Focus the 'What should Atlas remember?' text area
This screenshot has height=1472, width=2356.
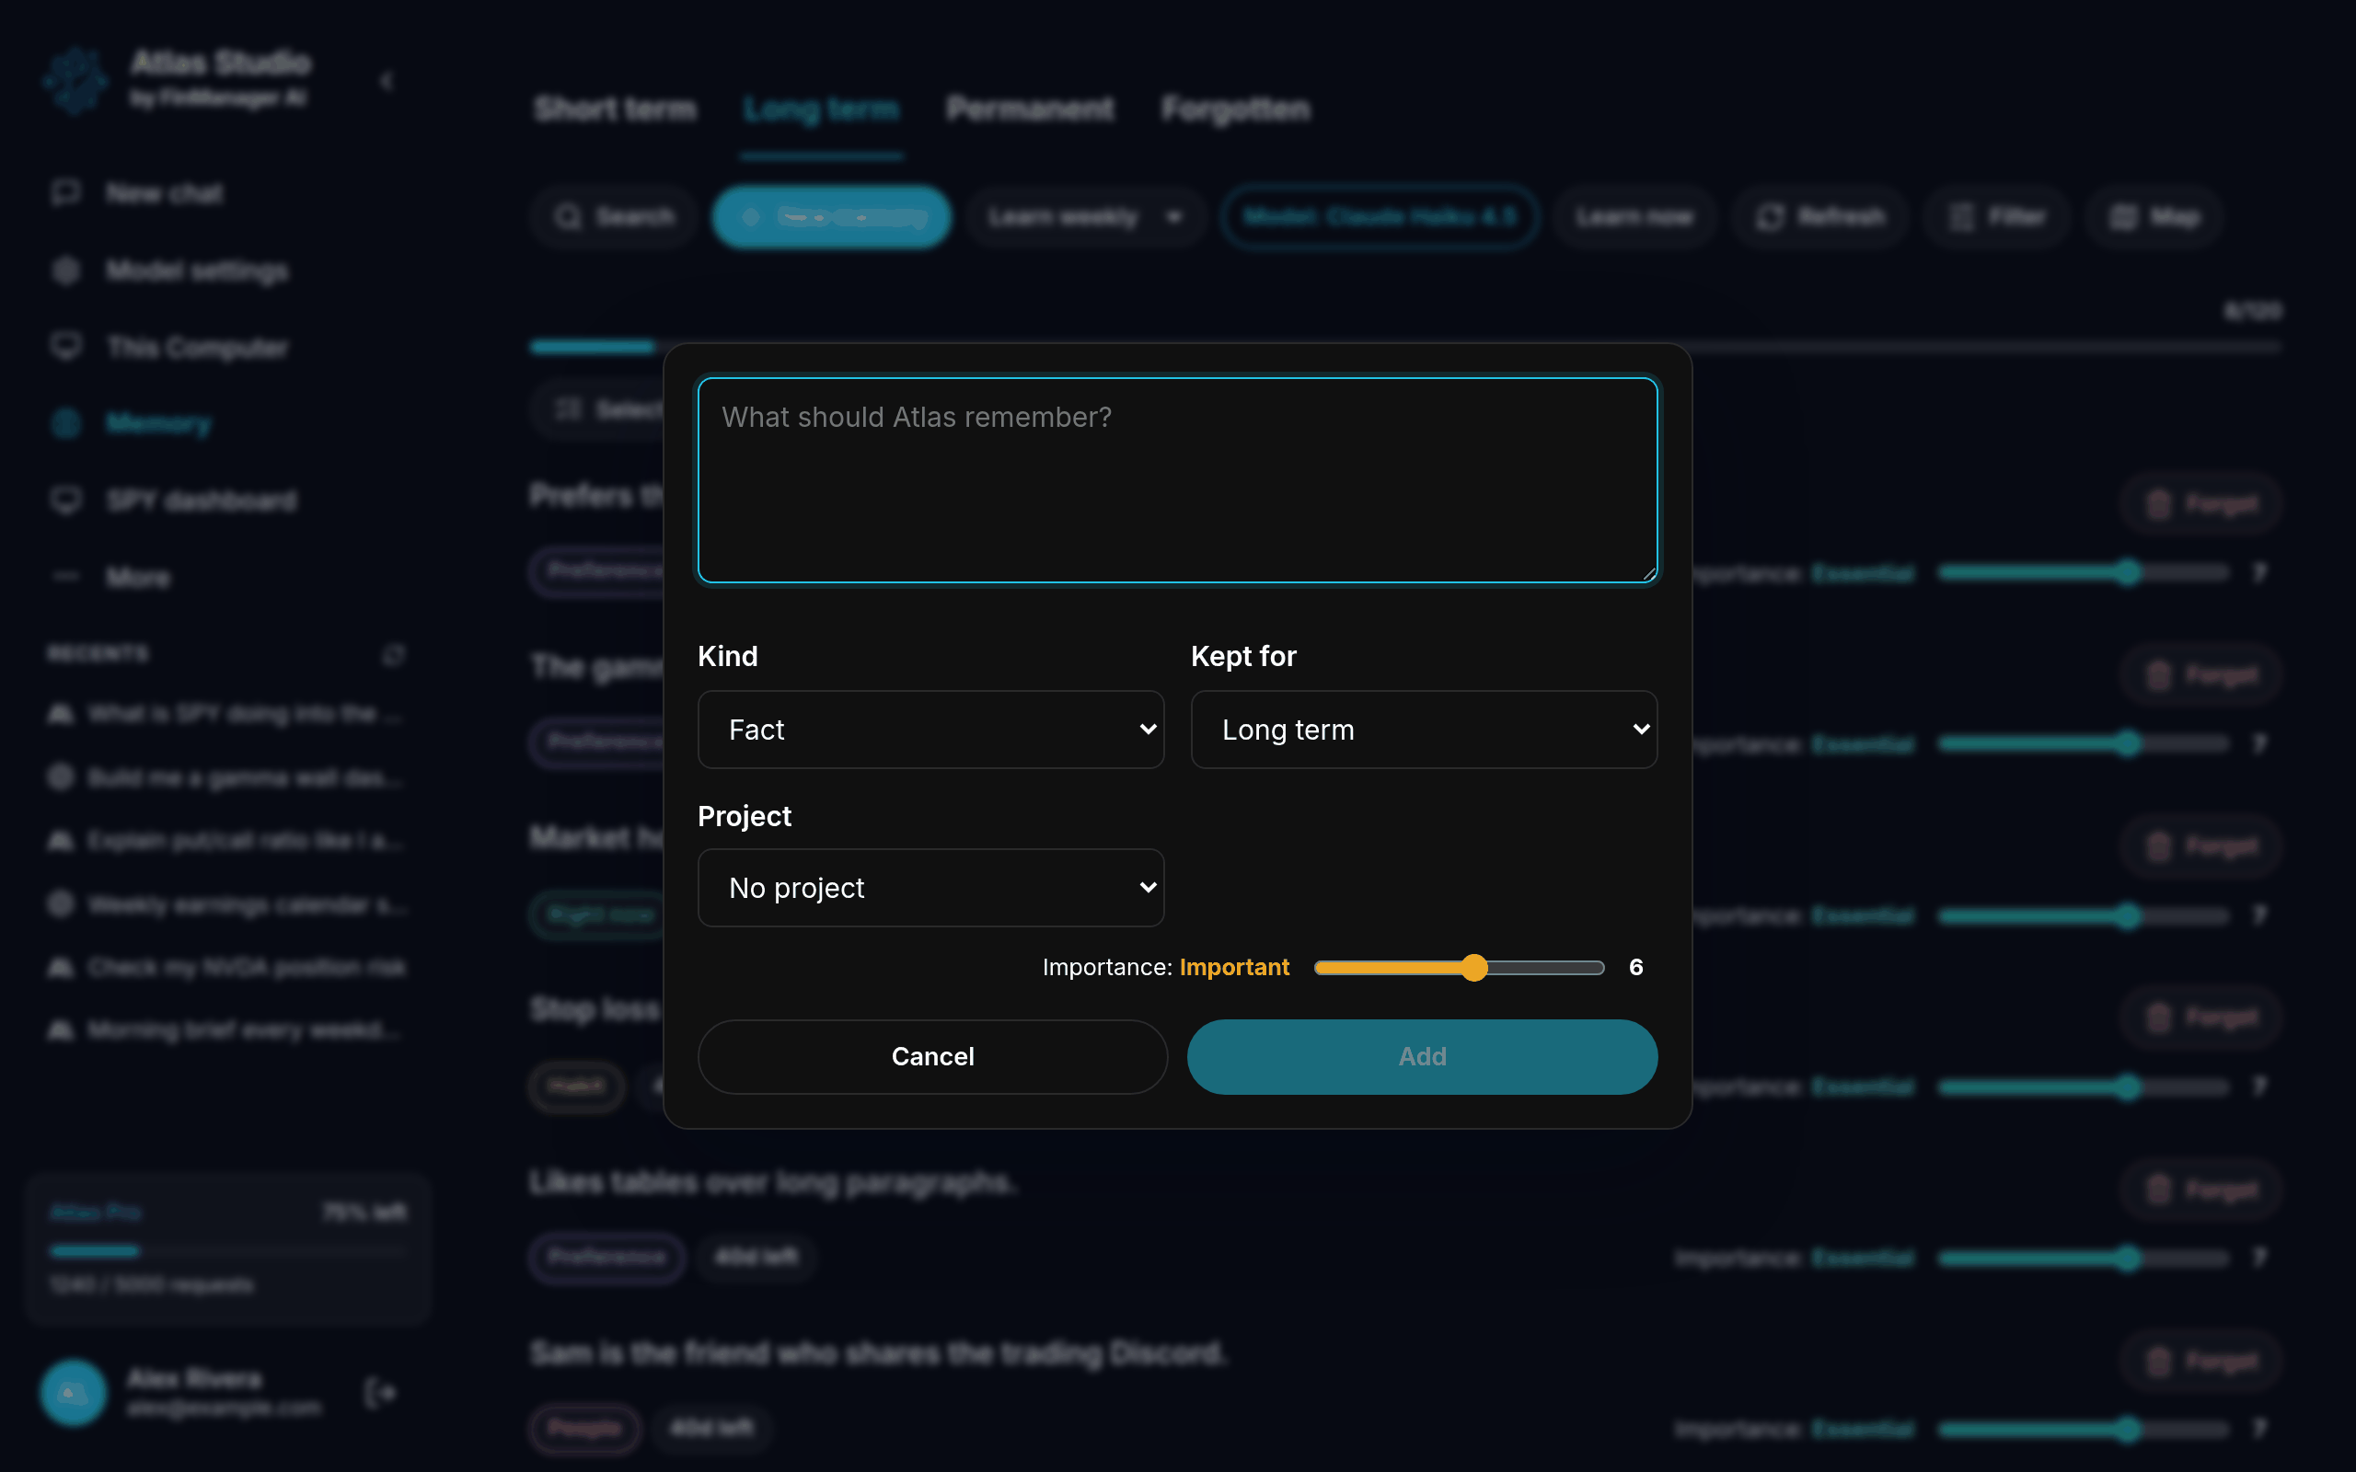tap(1177, 480)
